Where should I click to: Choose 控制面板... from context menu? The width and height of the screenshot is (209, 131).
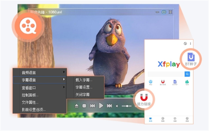(x=40, y=95)
